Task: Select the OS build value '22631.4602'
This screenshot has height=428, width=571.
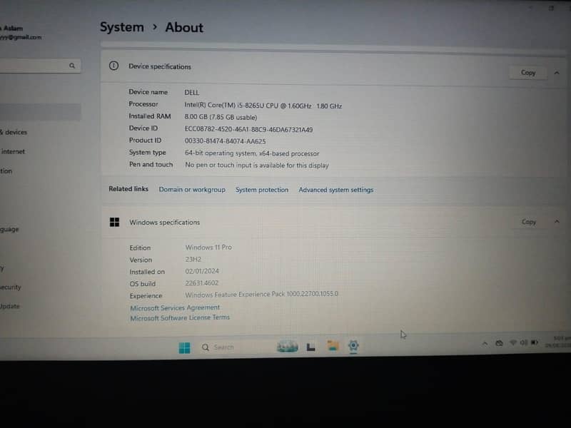Action: [202, 282]
